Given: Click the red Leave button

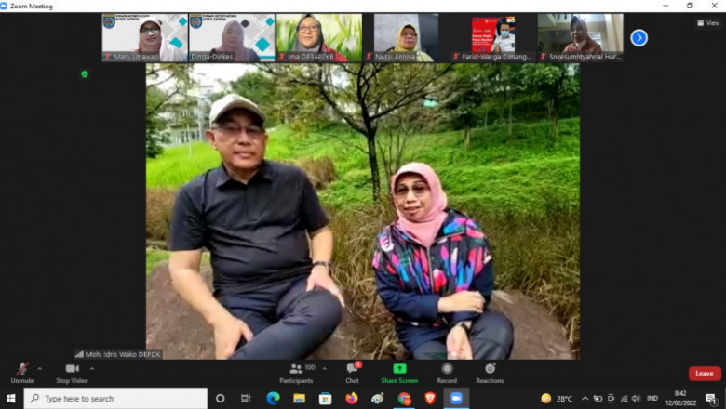Looking at the screenshot, I should pos(704,373).
